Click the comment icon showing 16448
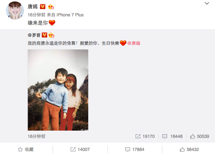 click(165, 136)
